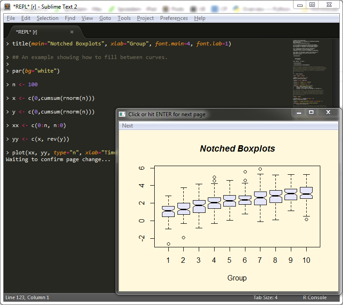Open the Selection menu
This screenshot has height=305, width=343.
pyautogui.click(x=47, y=18)
